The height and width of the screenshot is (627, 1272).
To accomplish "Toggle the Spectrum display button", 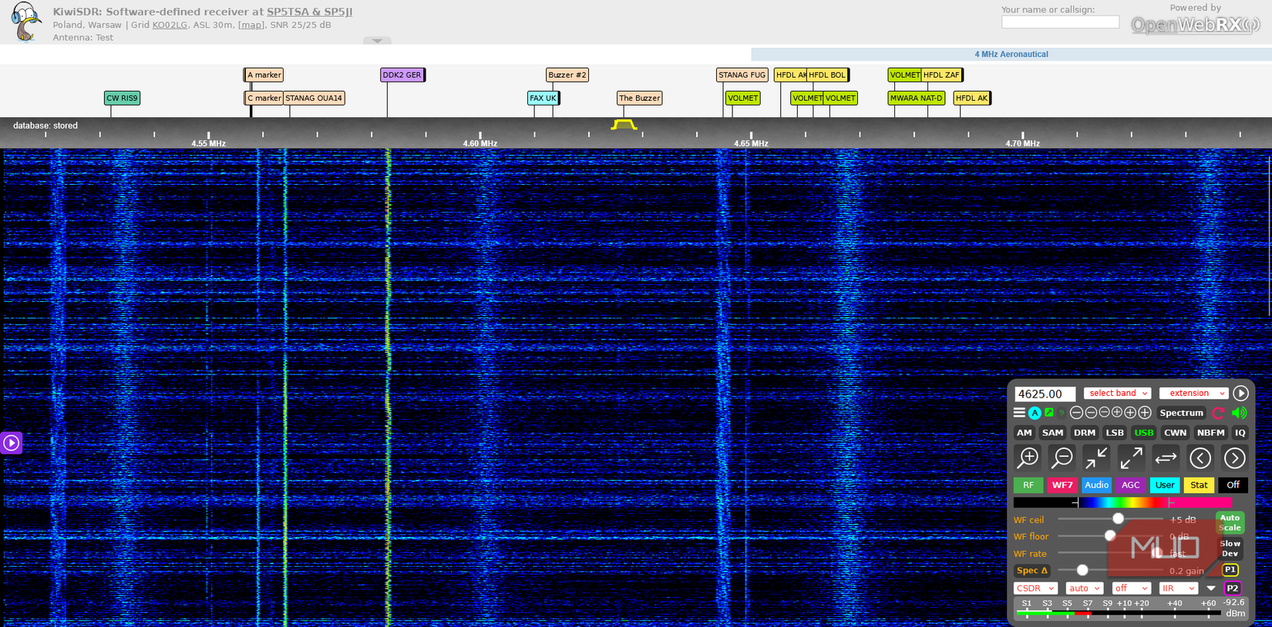I will (x=1181, y=413).
